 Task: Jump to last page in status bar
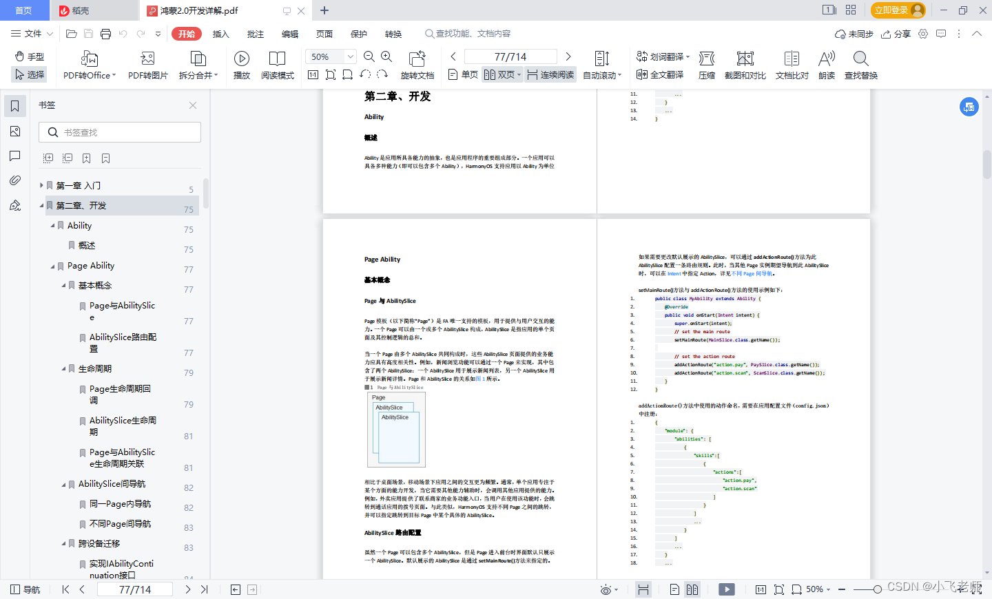(x=205, y=589)
